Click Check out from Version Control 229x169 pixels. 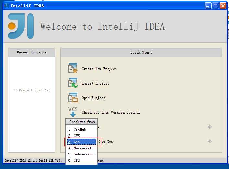[111, 113]
